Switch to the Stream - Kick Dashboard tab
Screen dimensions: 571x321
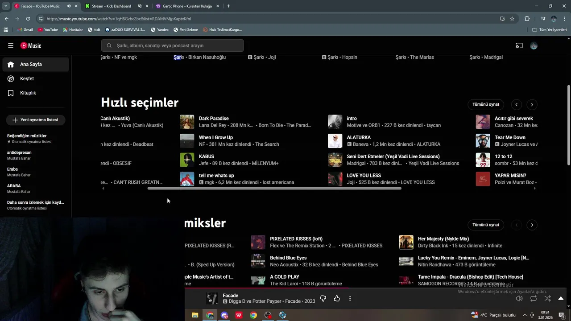click(x=112, y=6)
